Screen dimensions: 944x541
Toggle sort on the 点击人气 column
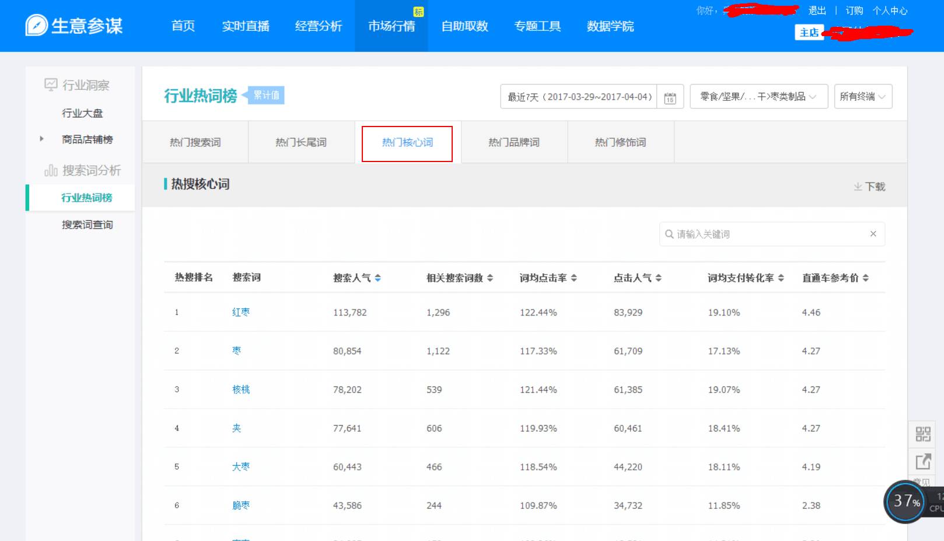click(x=660, y=277)
